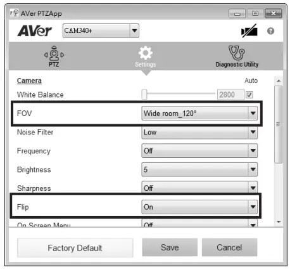Click the settings scrollbar up arrow
The image size is (290, 272).
click(x=279, y=81)
